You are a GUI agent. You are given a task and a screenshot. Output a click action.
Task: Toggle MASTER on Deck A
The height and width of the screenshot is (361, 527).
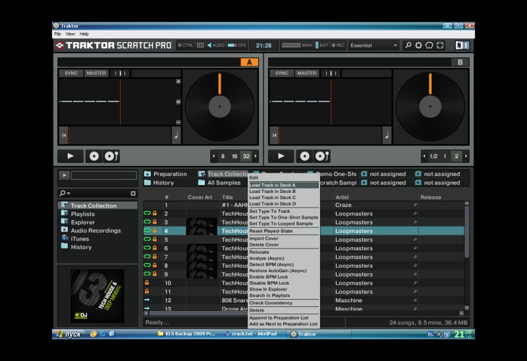[x=96, y=73]
